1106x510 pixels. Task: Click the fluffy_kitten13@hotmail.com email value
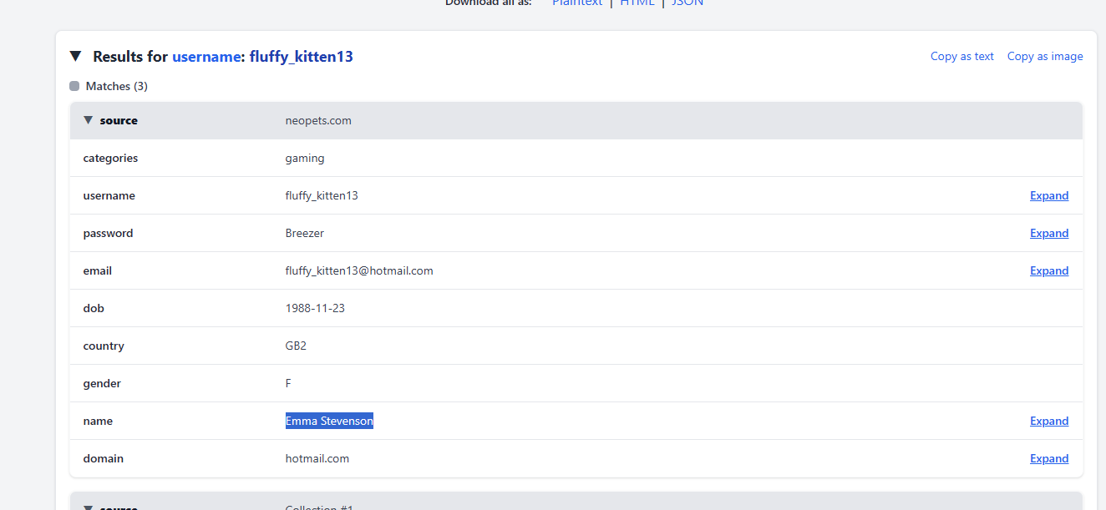359,270
